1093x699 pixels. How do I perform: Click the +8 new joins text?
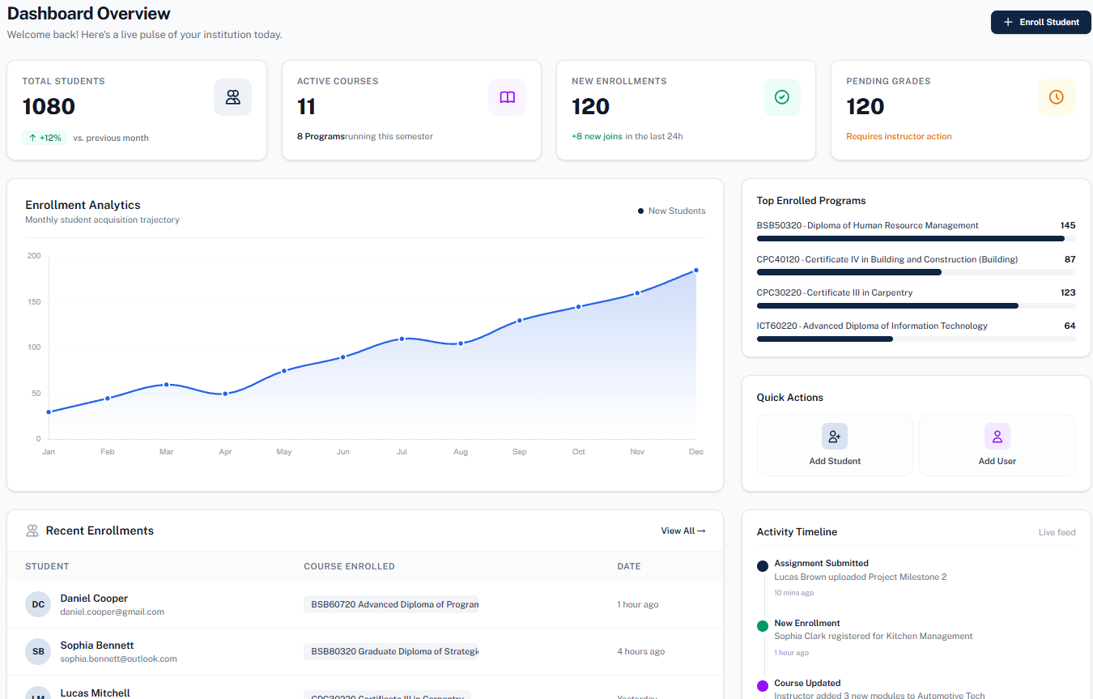pos(597,136)
